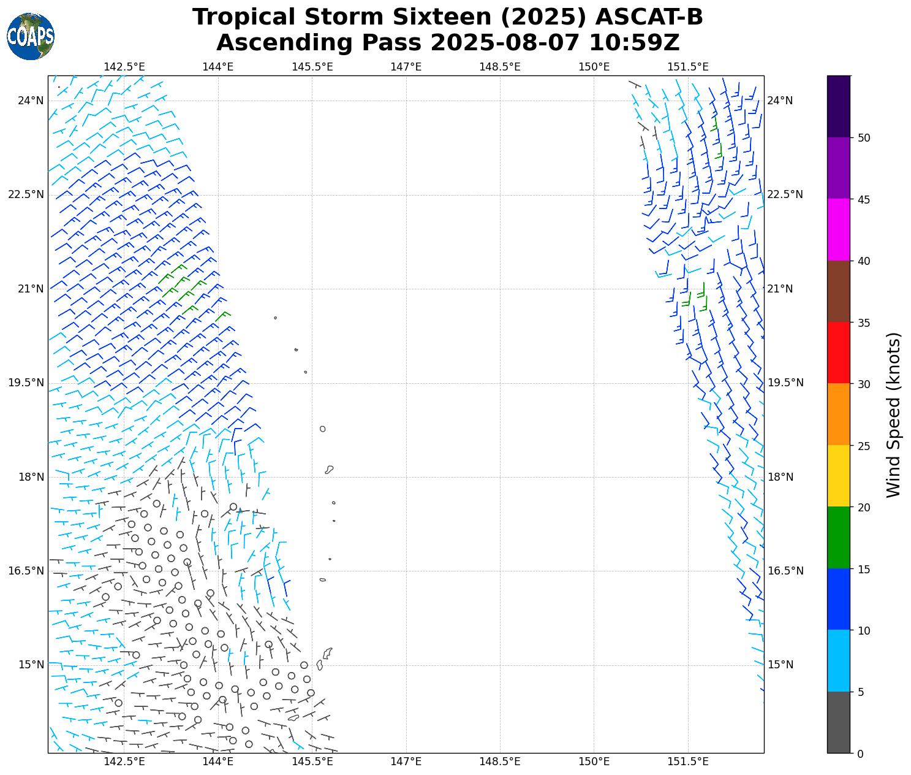Screen dimensions: 911x775
Task: Pick the yellow 20-25 knot color band
Action: pyautogui.click(x=838, y=476)
